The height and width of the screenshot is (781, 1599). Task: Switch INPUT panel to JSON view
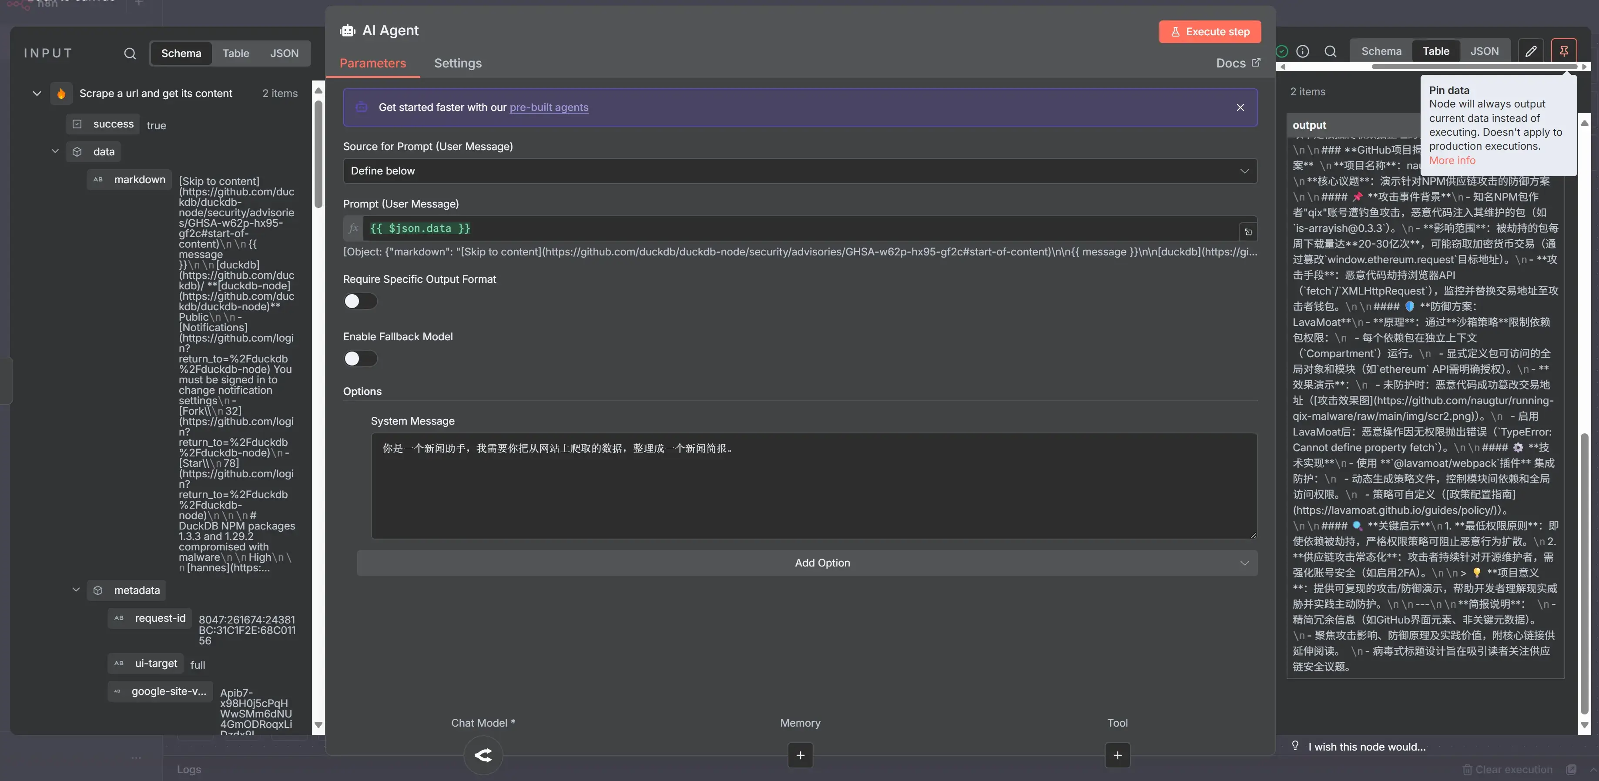(x=284, y=54)
